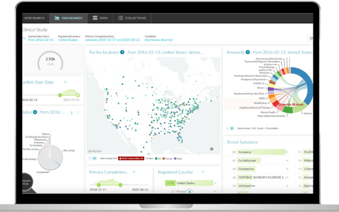Click the map info icon

212,149
